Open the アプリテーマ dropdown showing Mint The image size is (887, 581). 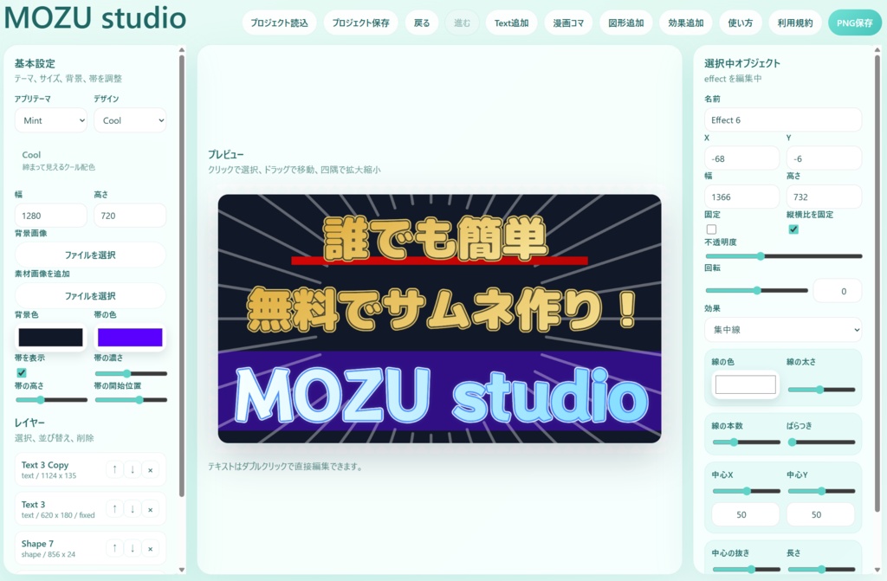50,120
